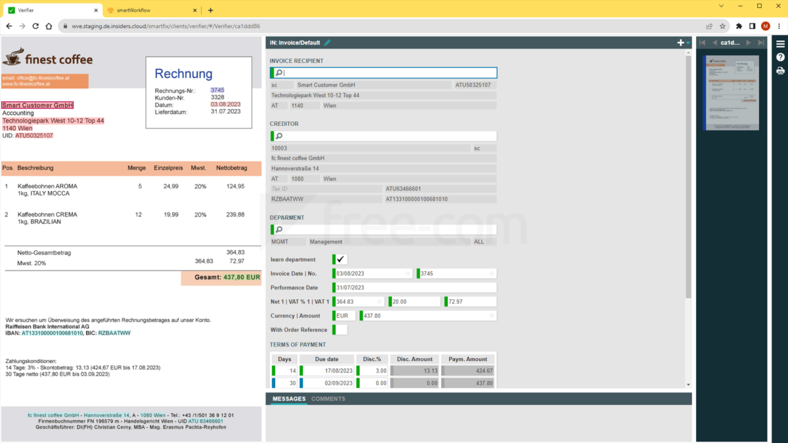Click the help question mark icon
The image size is (788, 443).
tap(780, 57)
